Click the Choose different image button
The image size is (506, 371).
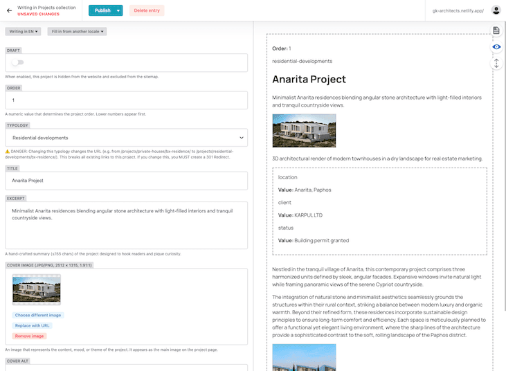point(38,315)
